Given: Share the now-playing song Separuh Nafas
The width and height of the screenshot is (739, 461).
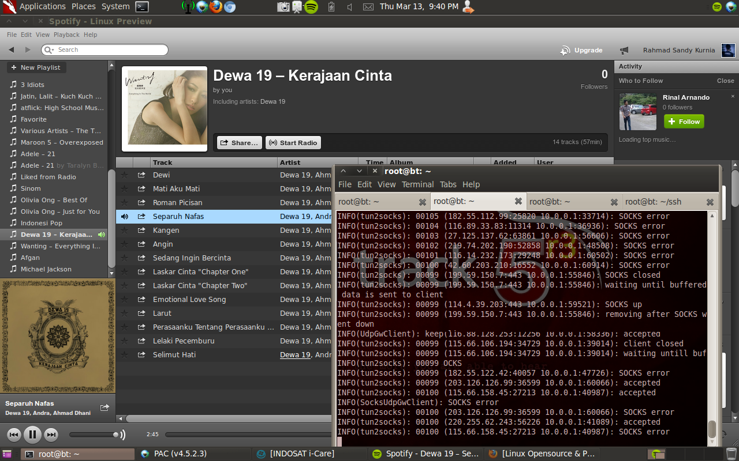Looking at the screenshot, I should point(104,407).
